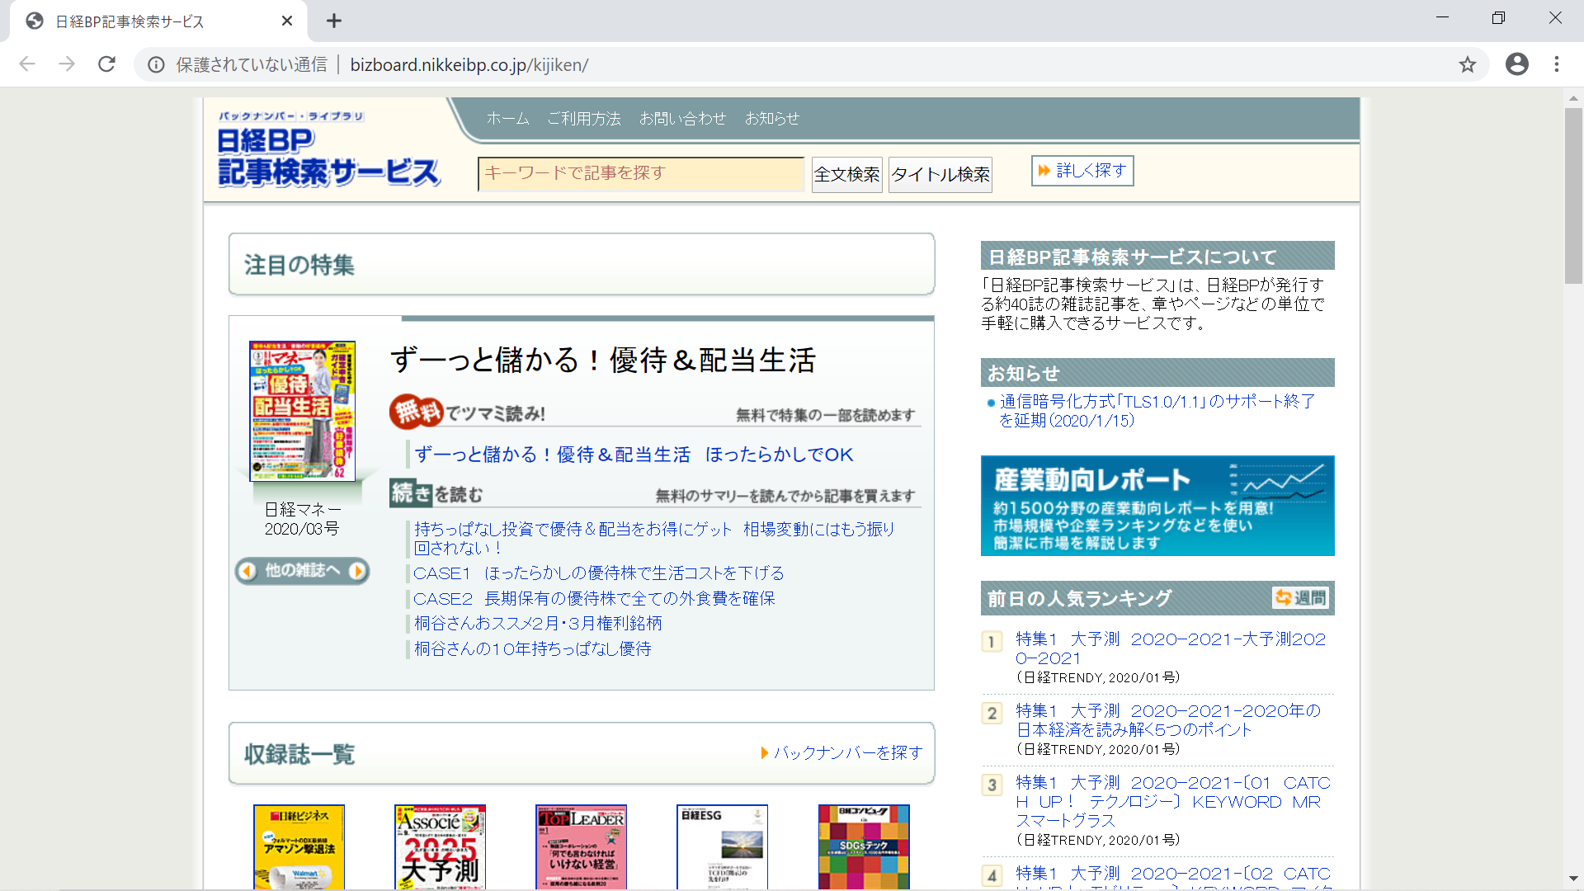
Task: Click next magazine arrow in 他の雑誌へ
Action: pos(357,571)
